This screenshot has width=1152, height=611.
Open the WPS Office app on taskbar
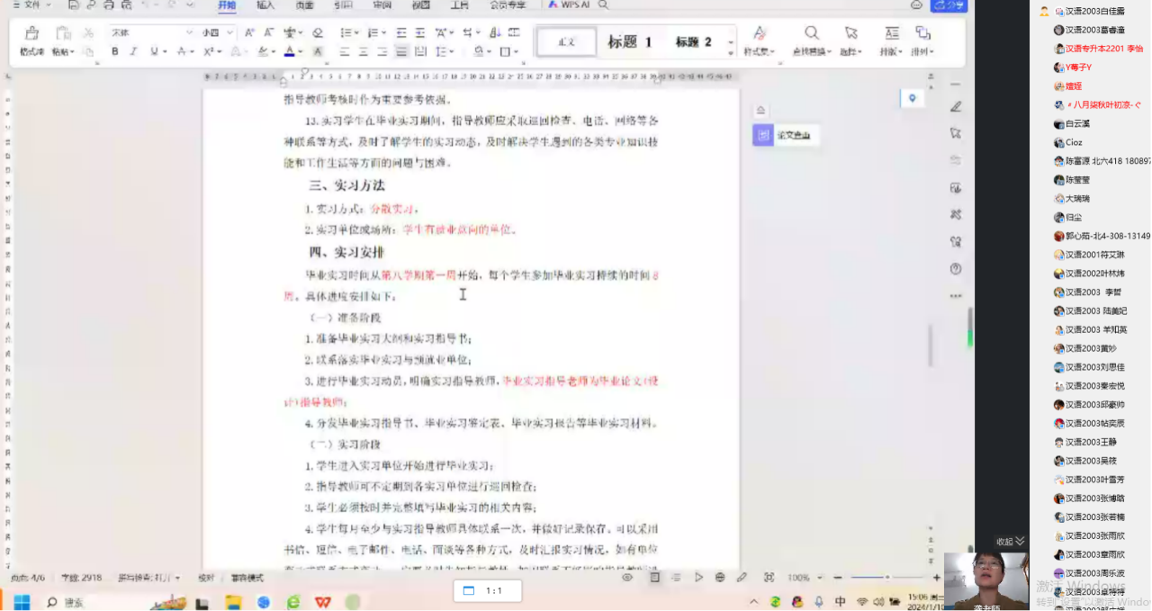322,602
